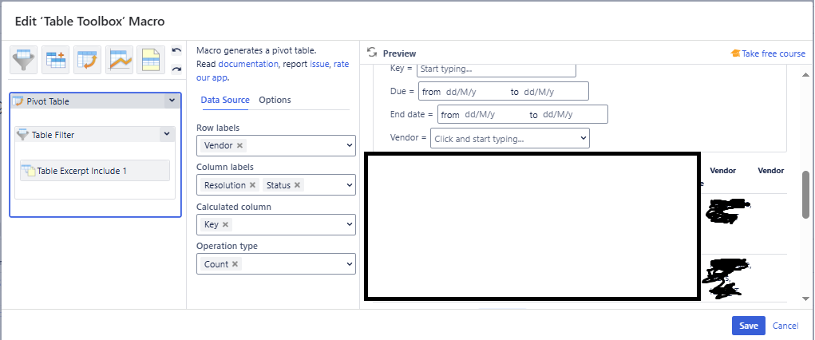Click the preview scrollbar up arrow
Viewport: 815px width, 340px height.
(805, 76)
